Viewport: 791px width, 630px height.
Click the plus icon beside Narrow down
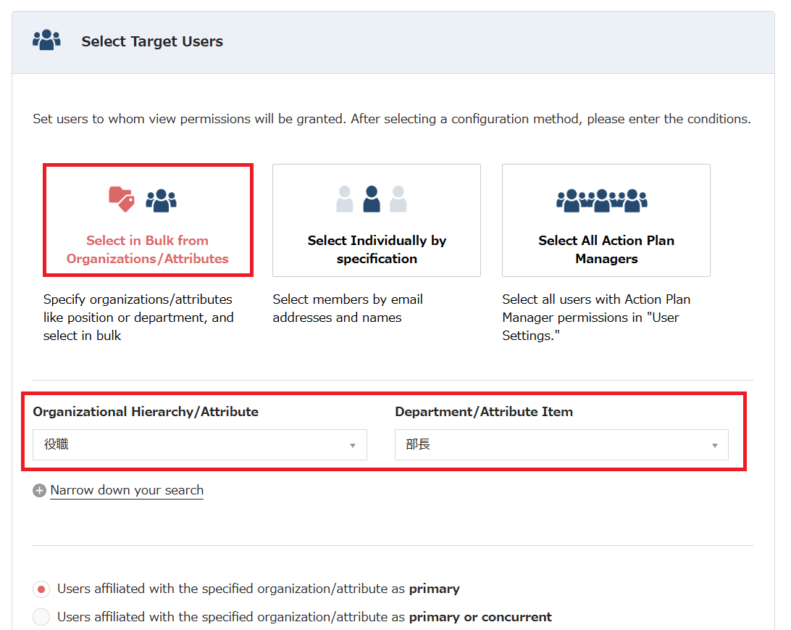click(x=39, y=491)
